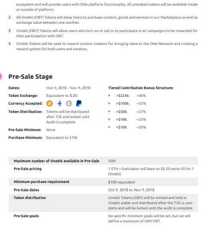
Task: Click the Pre-Sale Stage heading
Action: pos(31,77)
